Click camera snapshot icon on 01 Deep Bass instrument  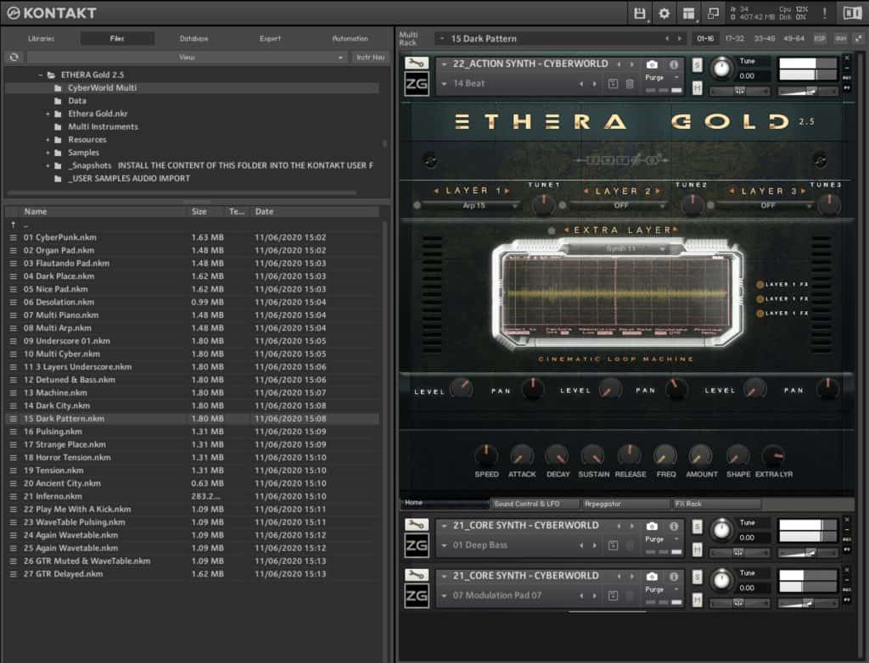(x=653, y=526)
